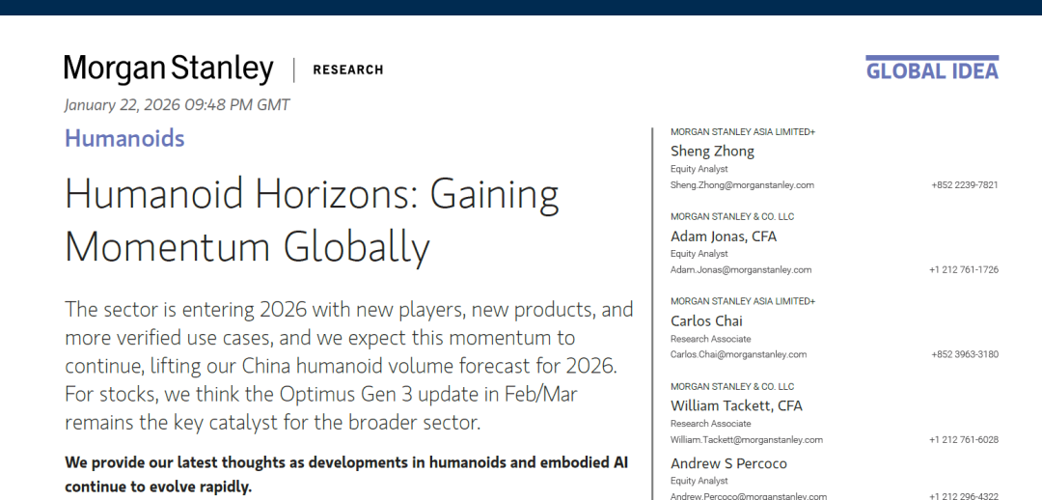Click 'MORGAN STANLEY ASIA LIMITED+' above Carlos Chai
This screenshot has width=1042, height=500.
743,301
